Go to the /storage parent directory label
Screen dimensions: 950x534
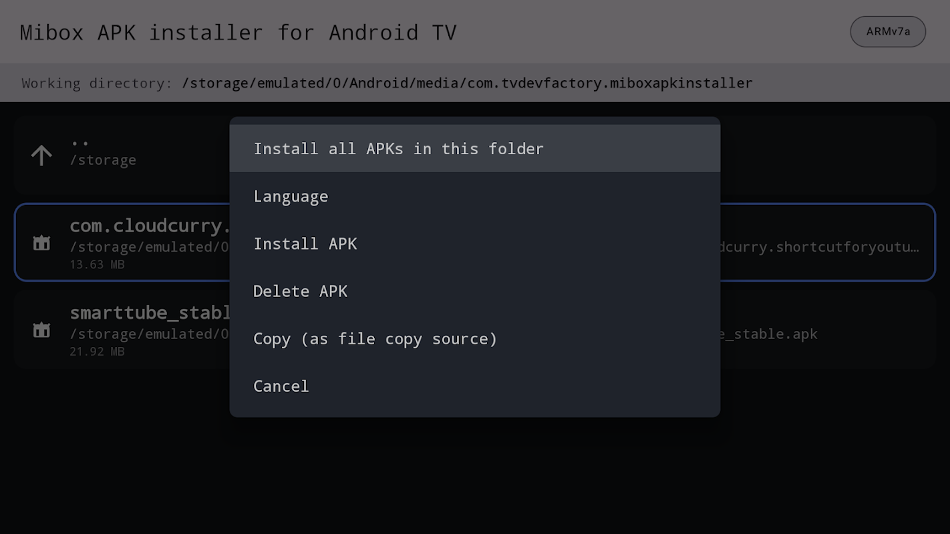(x=103, y=160)
